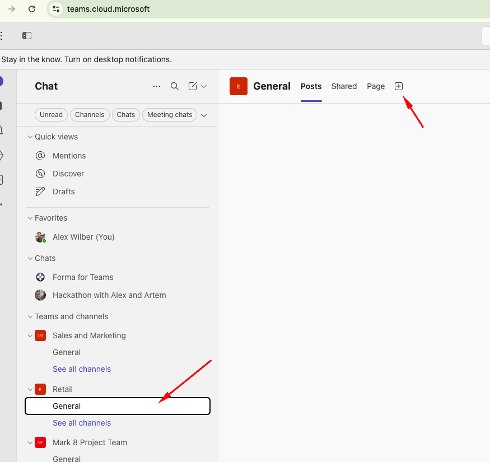Collapse the Quick views section

pos(30,137)
